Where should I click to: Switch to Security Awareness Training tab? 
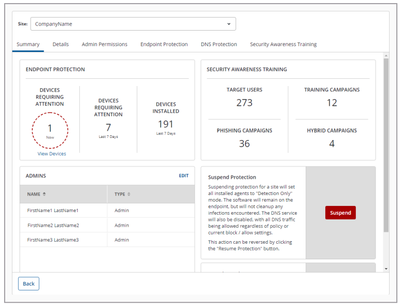point(283,44)
